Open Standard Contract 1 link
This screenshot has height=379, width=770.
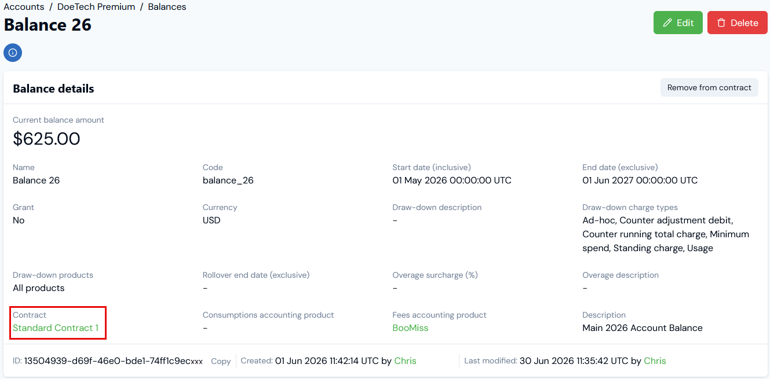click(56, 328)
